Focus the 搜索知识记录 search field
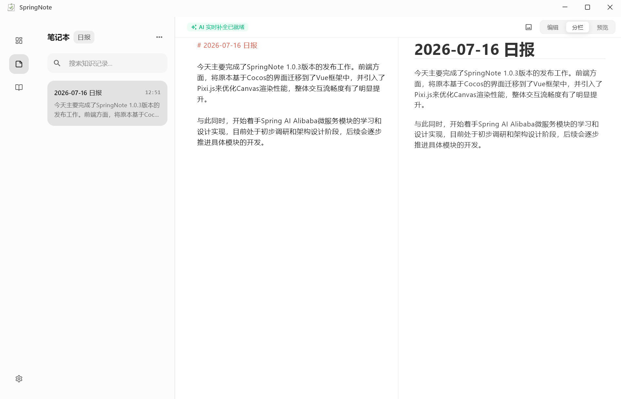Screen dimensions: 621x399 tap(107, 63)
